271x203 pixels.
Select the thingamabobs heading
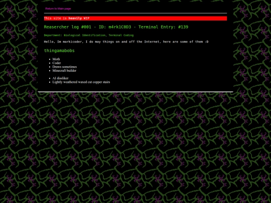point(59,51)
